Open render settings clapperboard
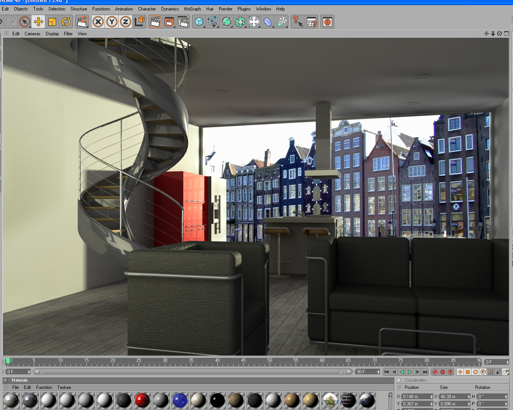 (183, 22)
